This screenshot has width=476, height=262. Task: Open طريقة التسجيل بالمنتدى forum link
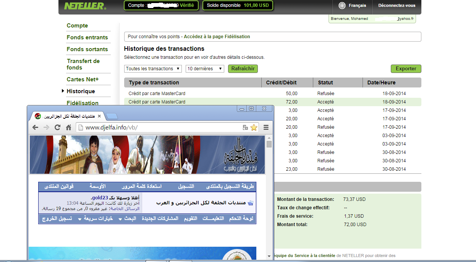230,187
